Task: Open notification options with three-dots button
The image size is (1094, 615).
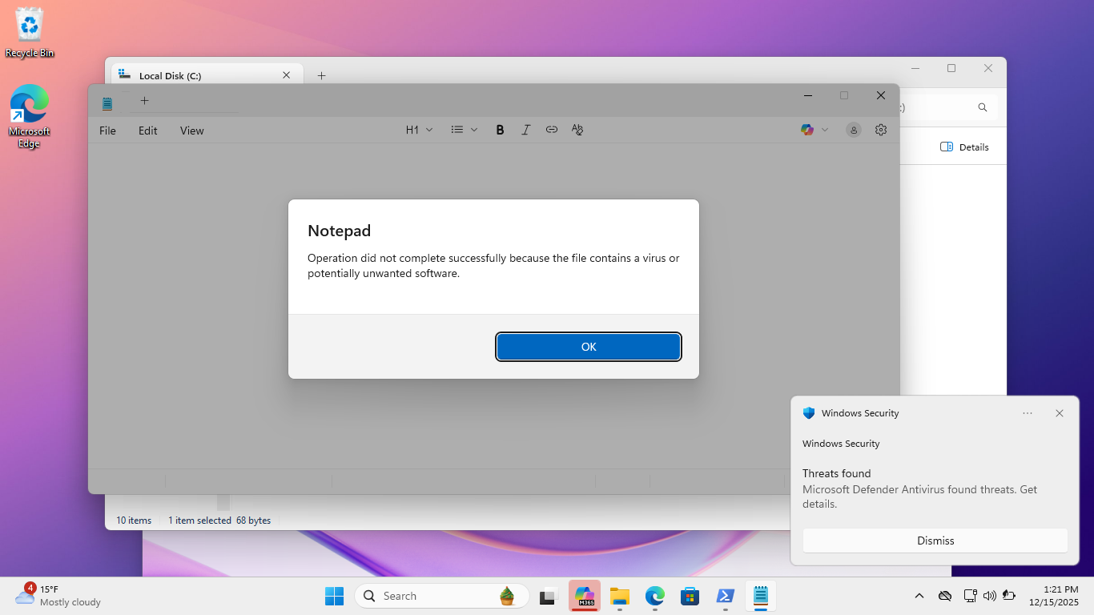Action: point(1028,413)
